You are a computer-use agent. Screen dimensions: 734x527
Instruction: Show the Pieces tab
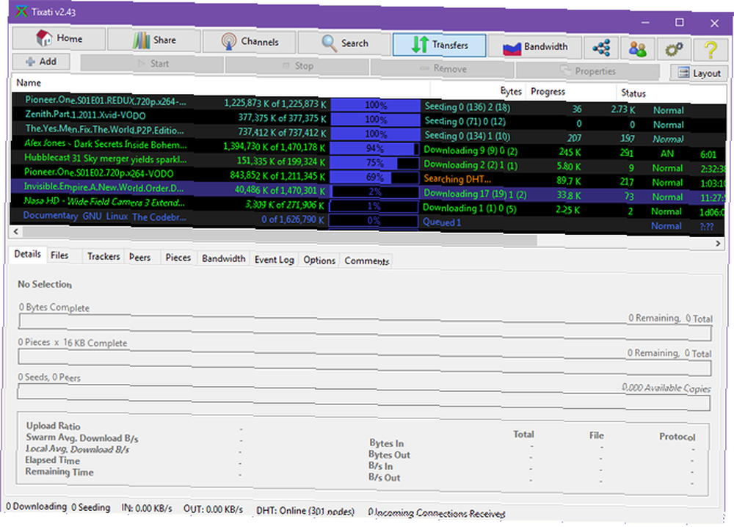(178, 258)
